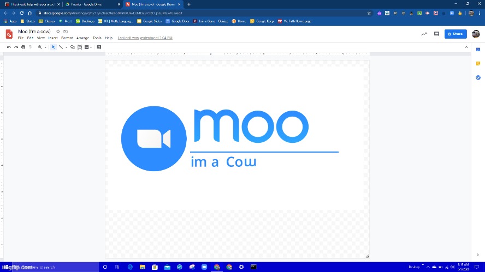The height and width of the screenshot is (272, 485).
Task: Open the Zoom tool dropdown arrow
Action: pos(45,47)
